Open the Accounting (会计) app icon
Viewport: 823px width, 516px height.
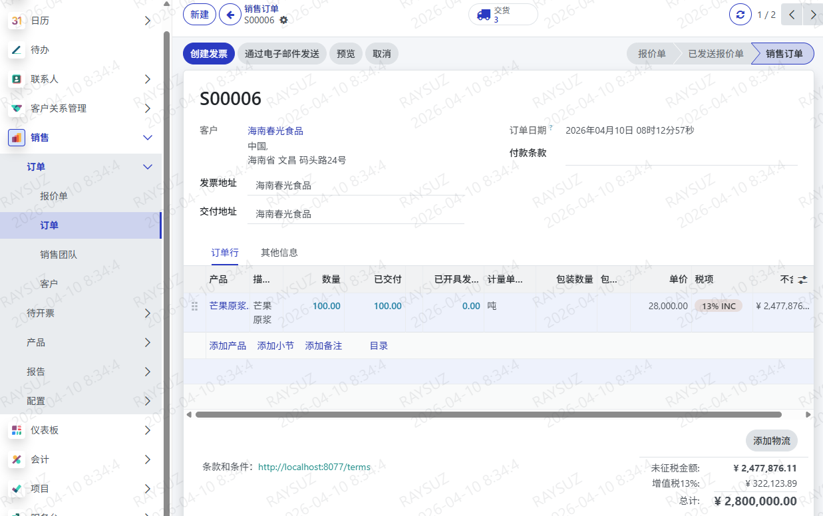(x=17, y=459)
